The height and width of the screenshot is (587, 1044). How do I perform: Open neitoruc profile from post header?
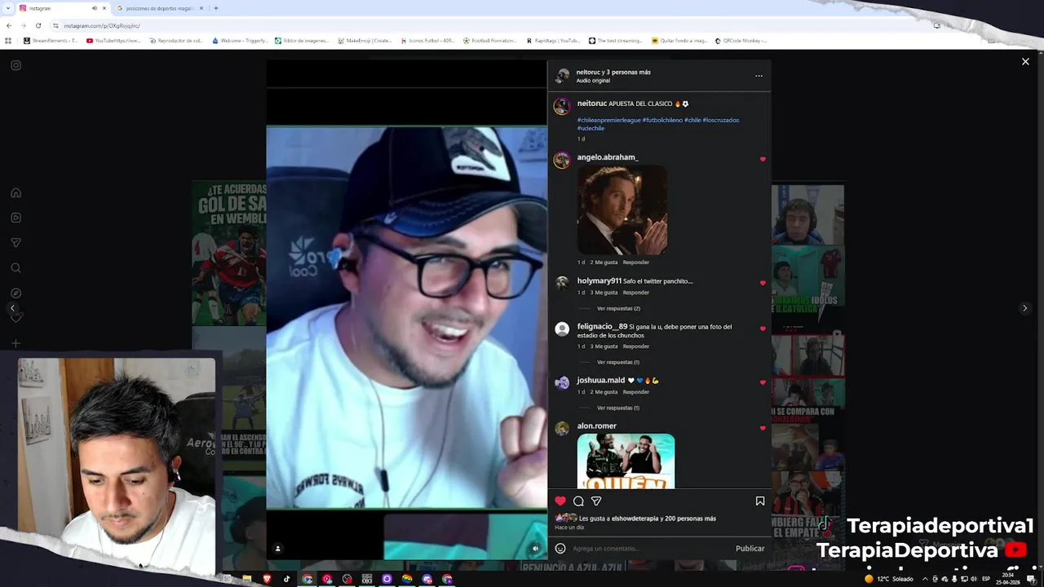click(x=587, y=72)
